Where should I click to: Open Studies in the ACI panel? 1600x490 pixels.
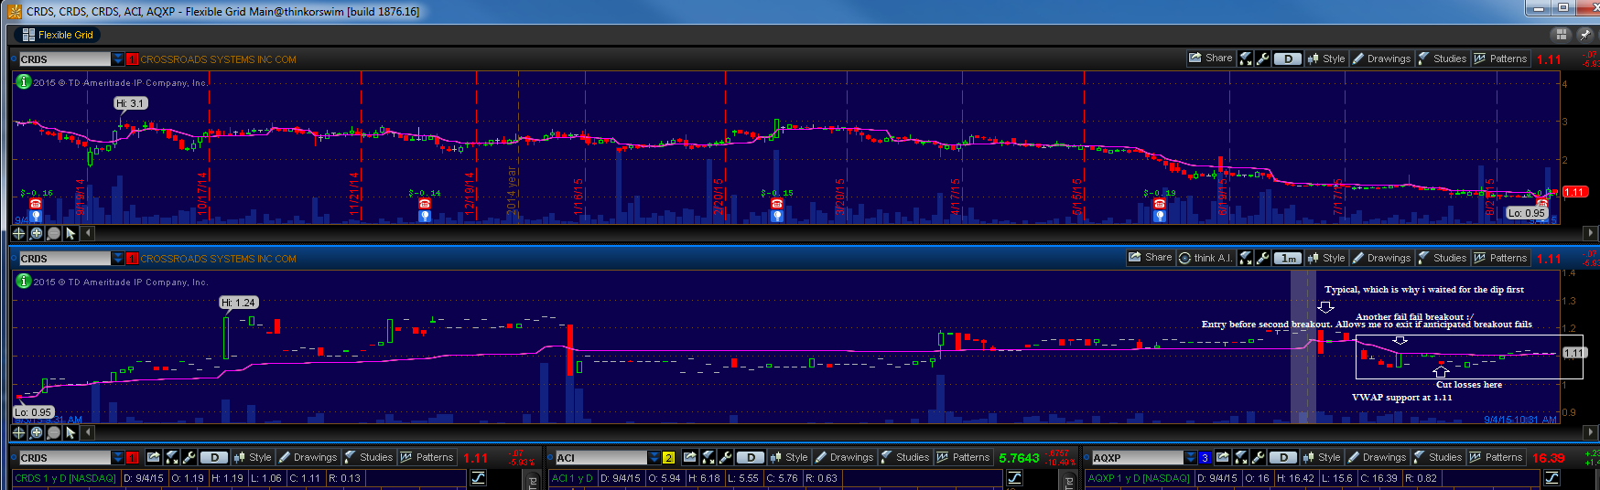click(x=904, y=457)
